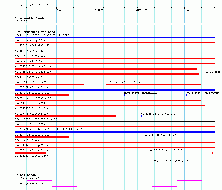The width and height of the screenshot is (222, 190).
Task: Click the red nsv3336432 Audano2019 bar
Action: pos(49,85)
